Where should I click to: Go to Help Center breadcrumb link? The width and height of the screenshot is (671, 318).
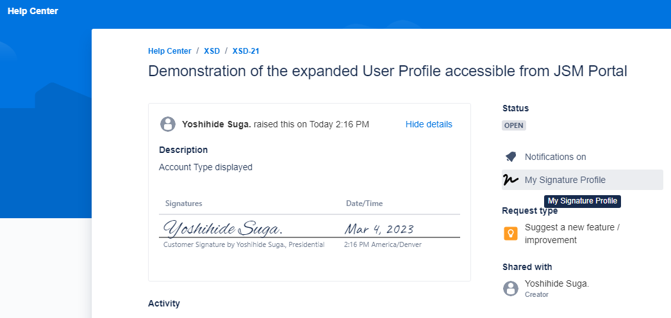tap(169, 51)
